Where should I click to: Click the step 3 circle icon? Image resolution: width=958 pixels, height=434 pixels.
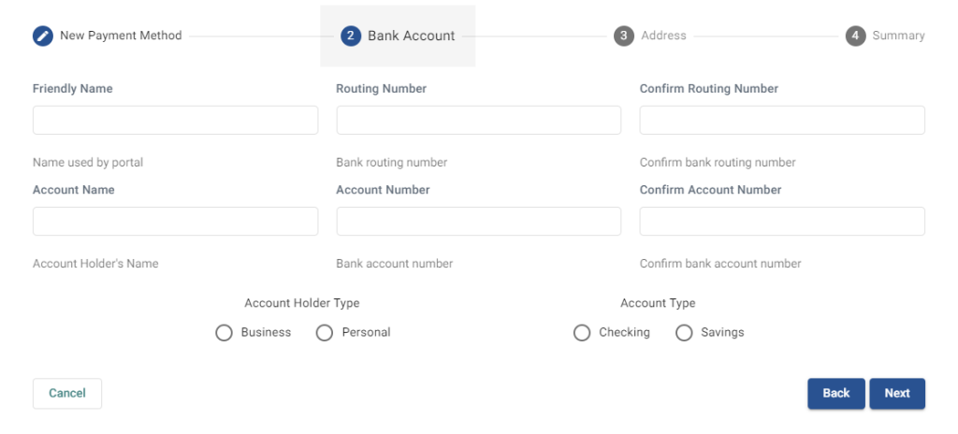[x=624, y=36]
